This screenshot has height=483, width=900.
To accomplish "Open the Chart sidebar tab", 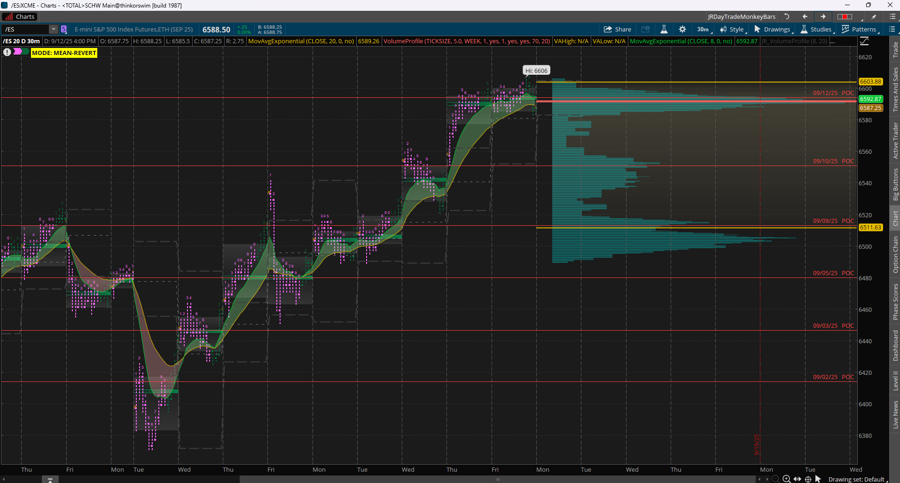I will click(x=895, y=218).
